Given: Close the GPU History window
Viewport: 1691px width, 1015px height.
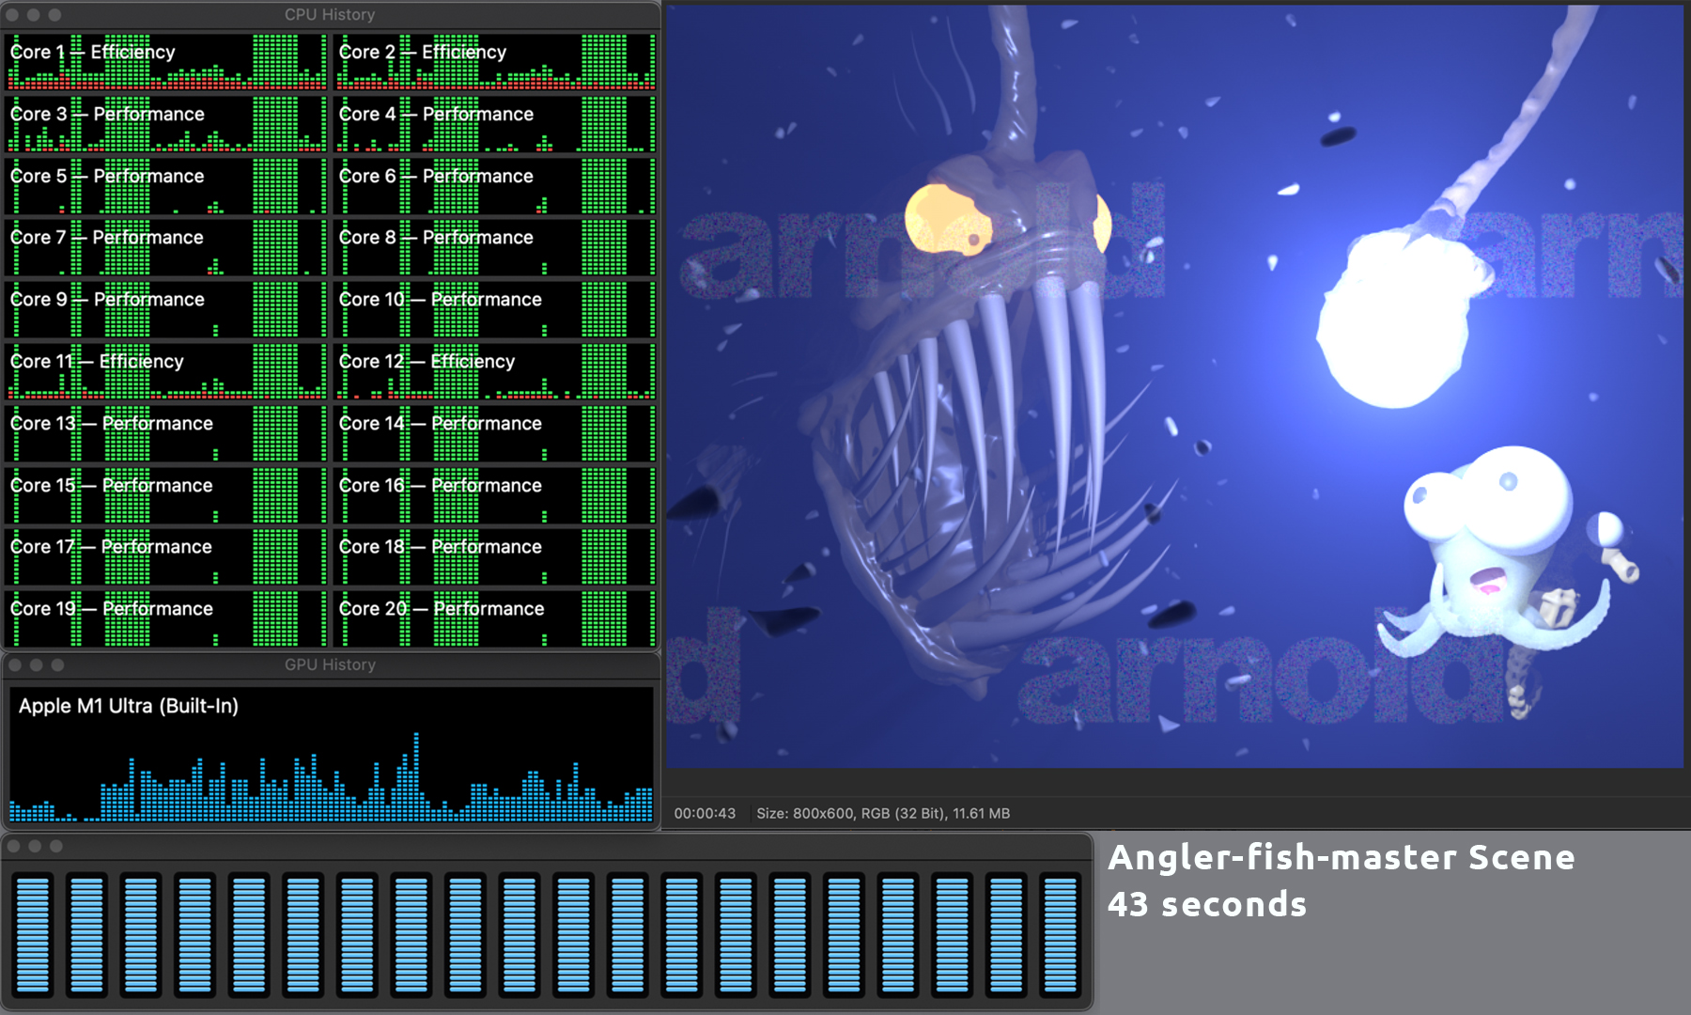Looking at the screenshot, I should click(x=15, y=664).
